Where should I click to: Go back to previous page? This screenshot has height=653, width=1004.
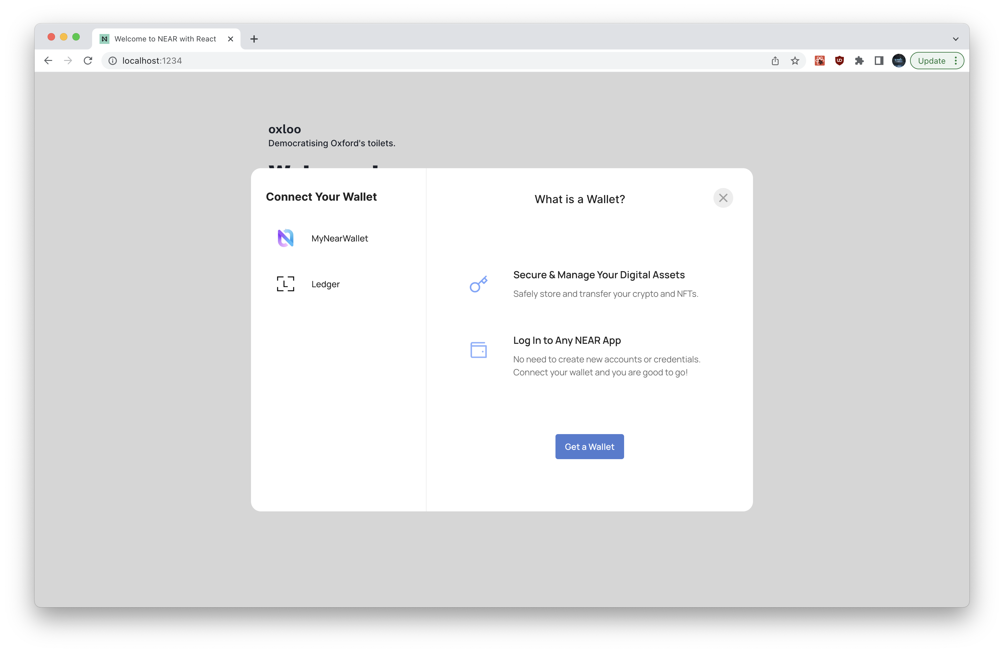[x=48, y=61]
